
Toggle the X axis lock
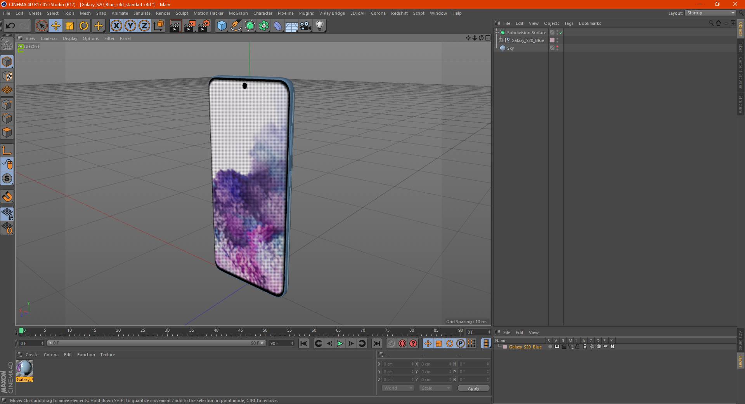116,26
